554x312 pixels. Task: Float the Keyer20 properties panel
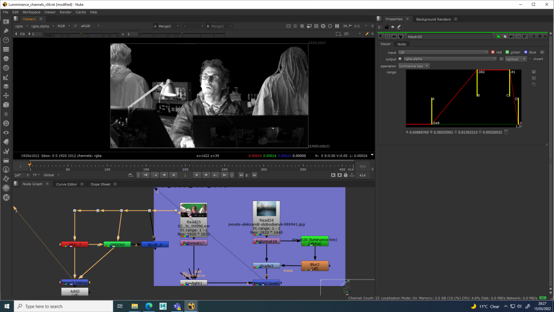coord(539,36)
